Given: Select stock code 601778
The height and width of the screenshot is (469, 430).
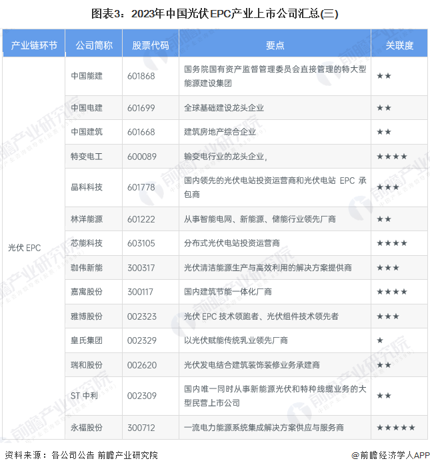Looking at the screenshot, I should [141, 187].
